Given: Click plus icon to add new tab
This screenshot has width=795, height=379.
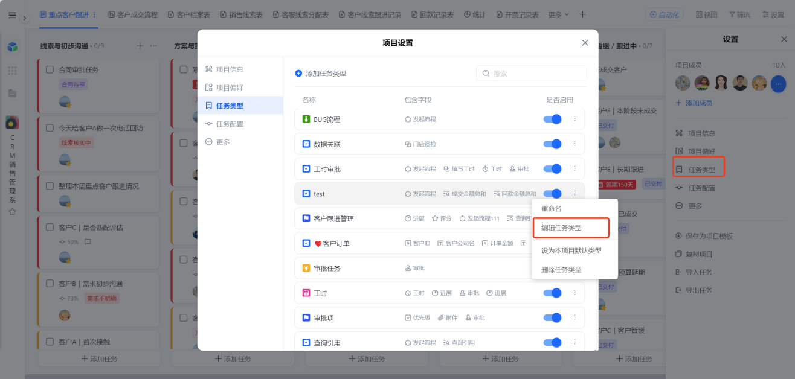Looking at the screenshot, I should [582, 14].
